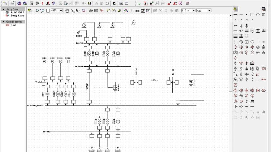Image resolution: width=271 pixels, height=152 pixels.
Task: Select the single busbar thick line tool
Action: pyautogui.click(x=235, y=31)
